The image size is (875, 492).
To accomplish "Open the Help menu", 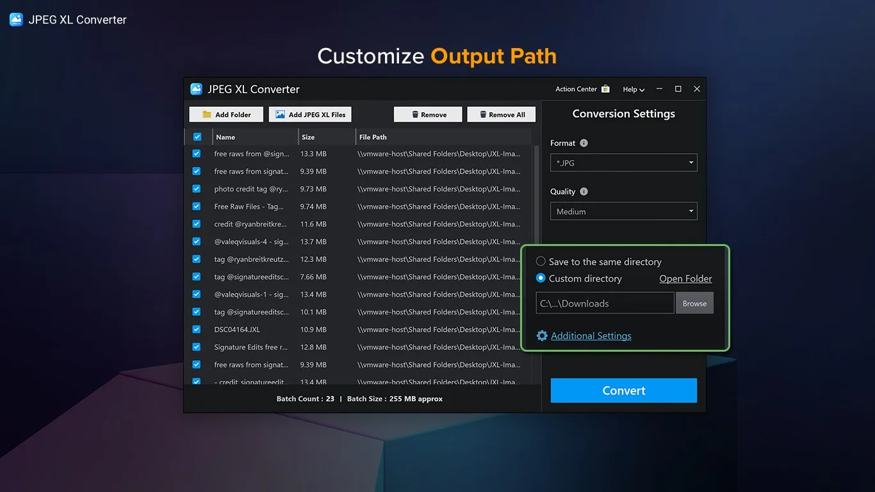I will coord(634,90).
